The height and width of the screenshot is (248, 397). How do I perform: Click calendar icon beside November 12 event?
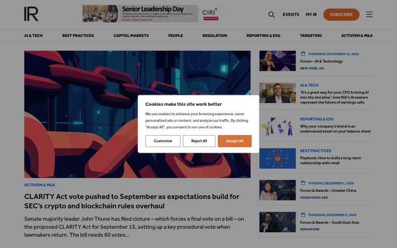[303, 53]
